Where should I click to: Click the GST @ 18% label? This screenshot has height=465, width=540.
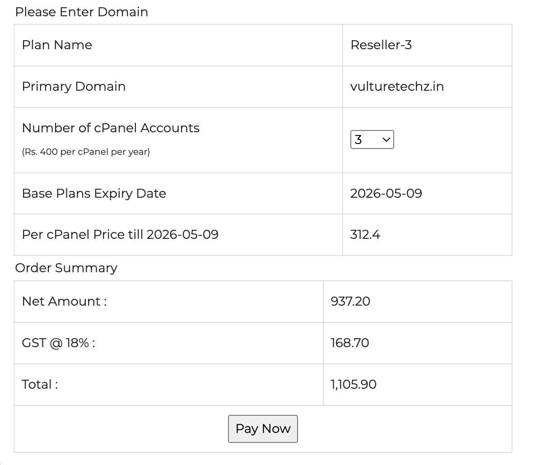pyautogui.click(x=58, y=343)
